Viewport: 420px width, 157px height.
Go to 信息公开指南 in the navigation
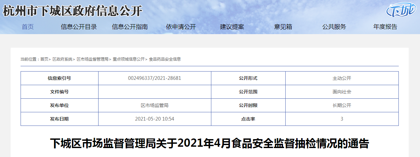[130, 27]
